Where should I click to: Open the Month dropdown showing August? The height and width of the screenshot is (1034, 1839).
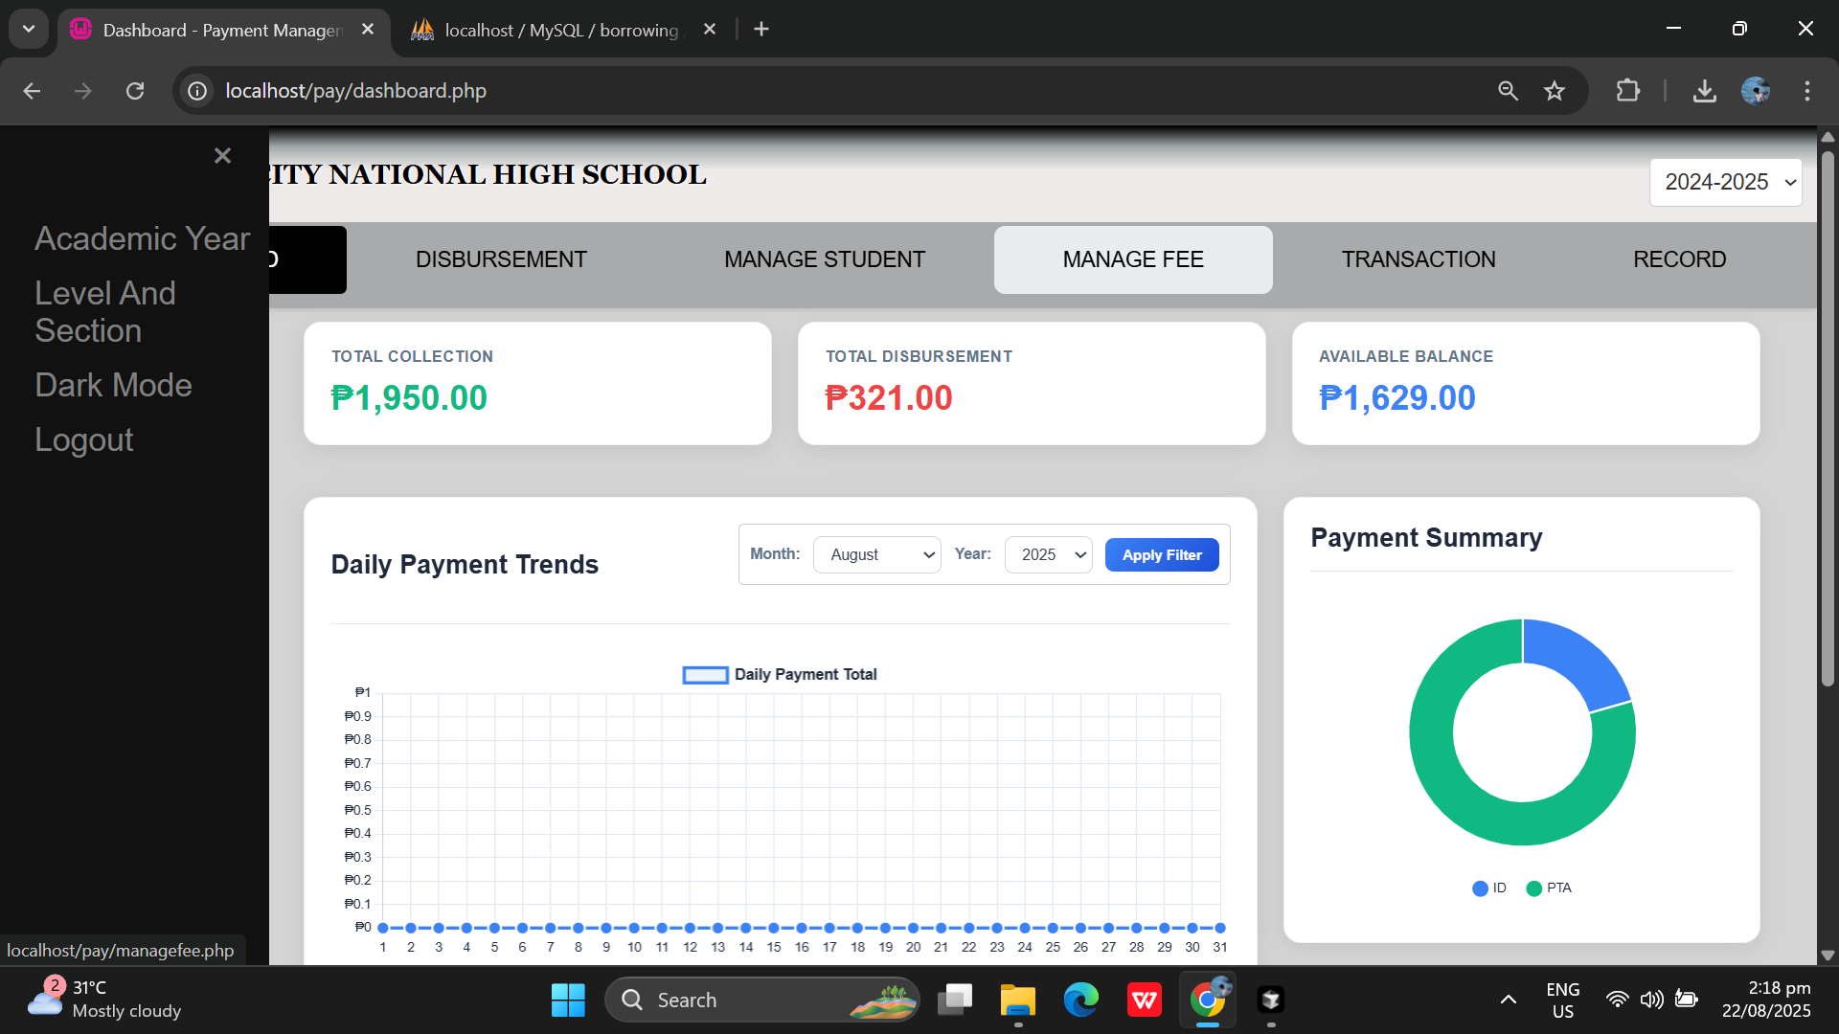(x=875, y=554)
